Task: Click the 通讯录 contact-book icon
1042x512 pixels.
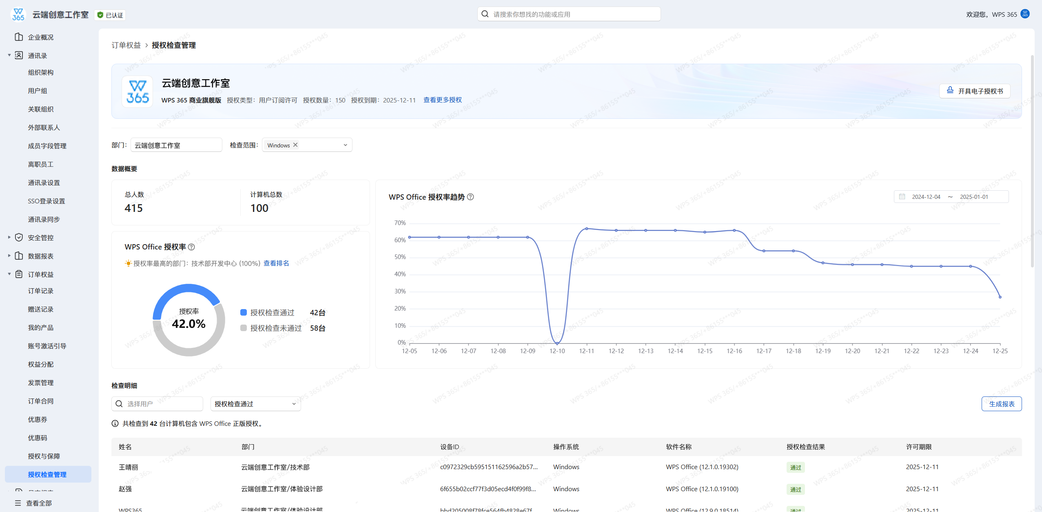Action: pos(19,55)
